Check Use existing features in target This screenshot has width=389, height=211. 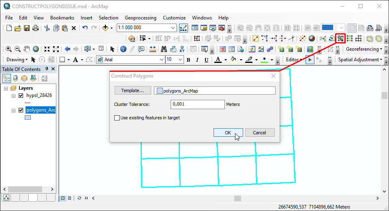pos(117,118)
